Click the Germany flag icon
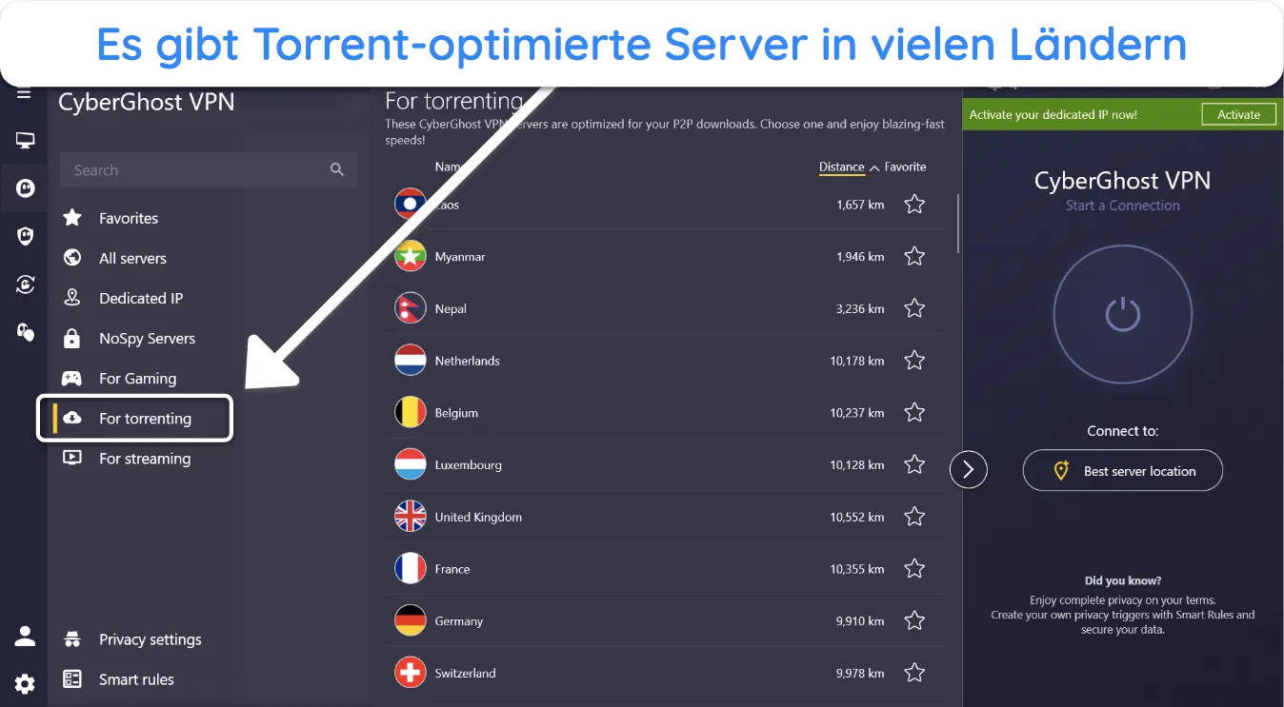The width and height of the screenshot is (1284, 707). (x=410, y=620)
